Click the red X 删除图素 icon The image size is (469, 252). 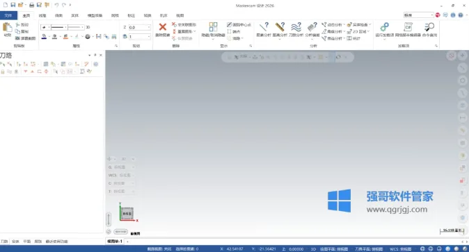[x=162, y=27]
